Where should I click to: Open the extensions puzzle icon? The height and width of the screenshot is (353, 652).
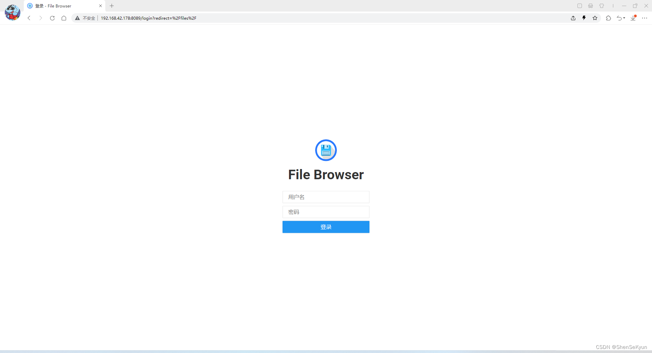click(x=608, y=18)
